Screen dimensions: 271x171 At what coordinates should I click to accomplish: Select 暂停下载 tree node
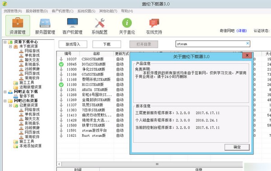click(27, 96)
